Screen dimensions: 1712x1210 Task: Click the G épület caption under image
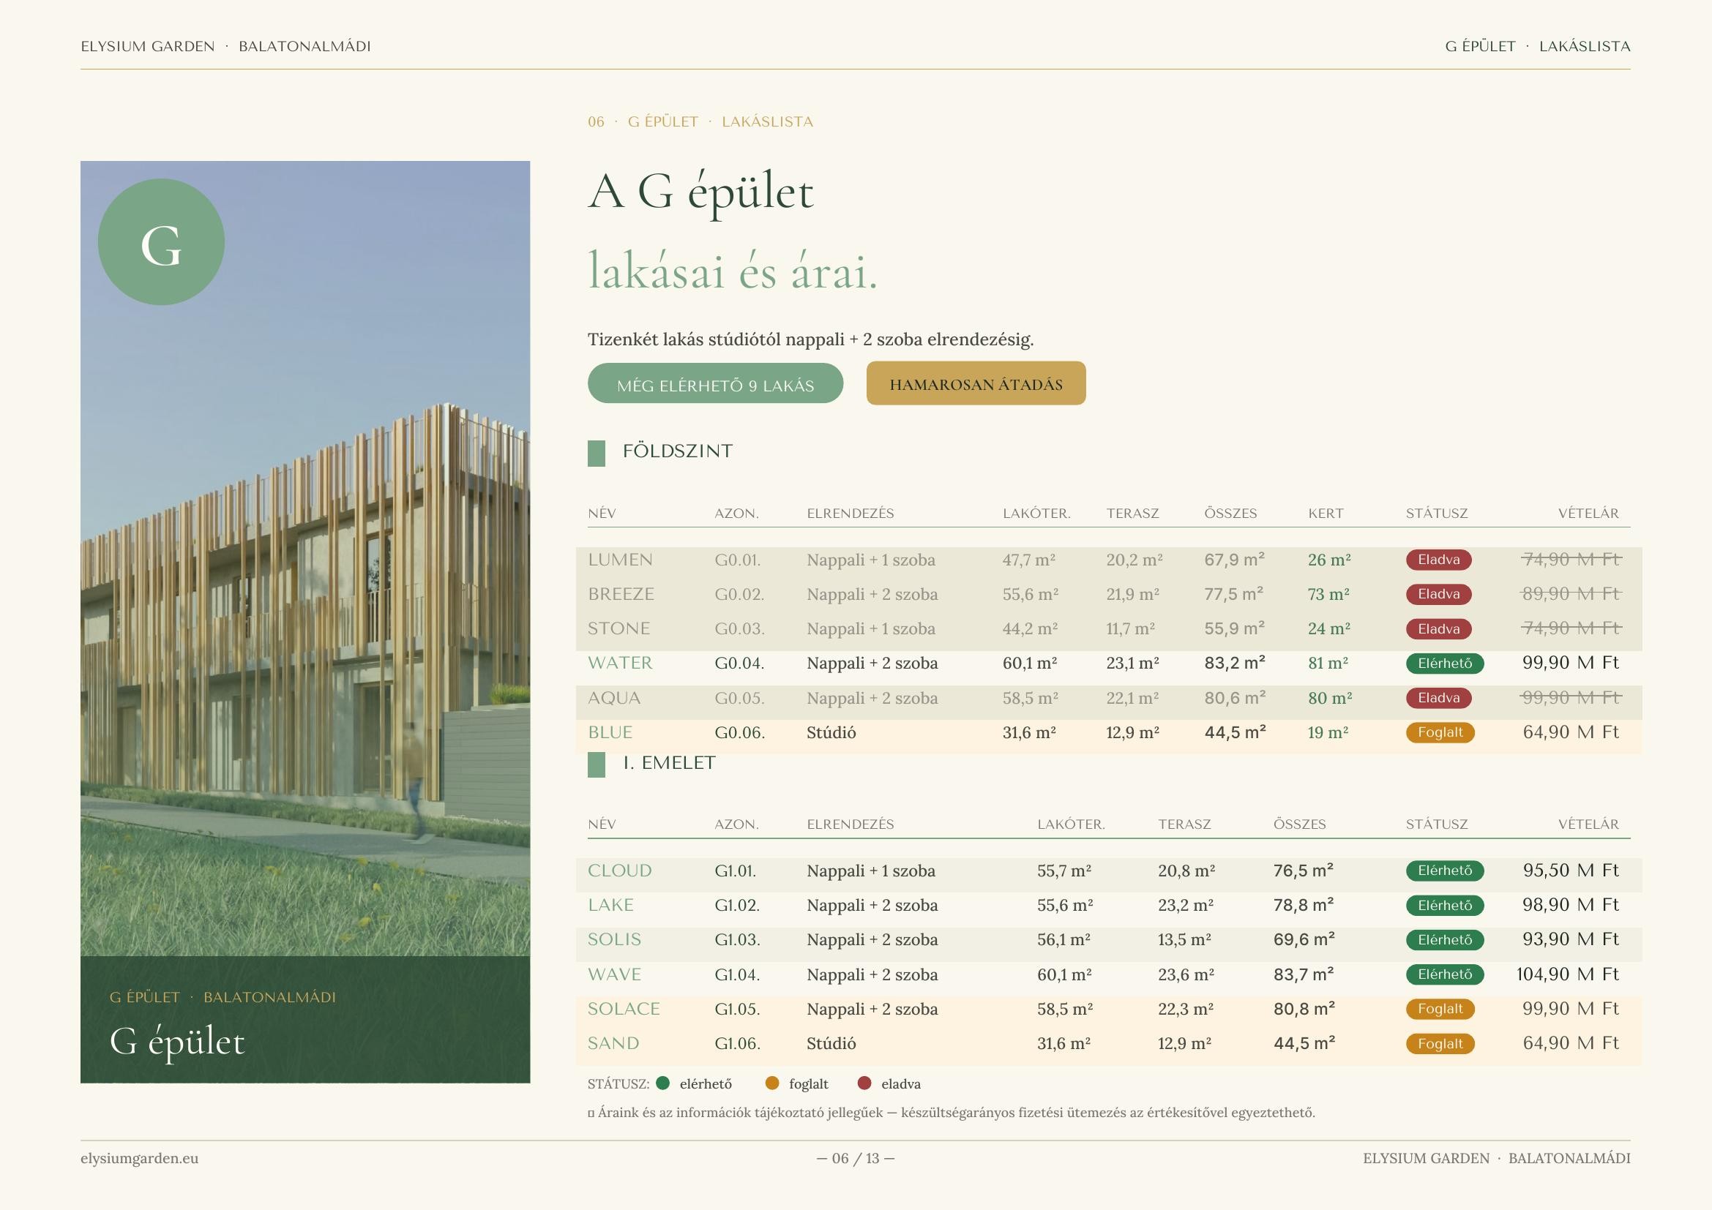tap(176, 1041)
